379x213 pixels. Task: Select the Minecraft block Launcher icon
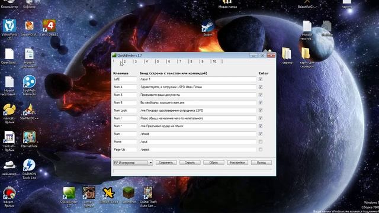(x=129, y=193)
